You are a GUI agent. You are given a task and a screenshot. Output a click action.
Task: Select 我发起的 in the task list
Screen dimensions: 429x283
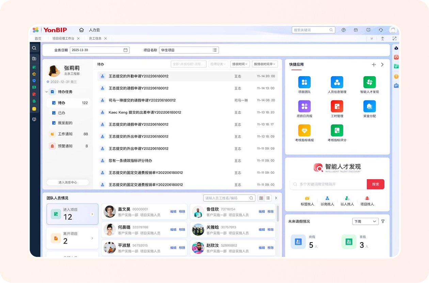tap(68, 123)
